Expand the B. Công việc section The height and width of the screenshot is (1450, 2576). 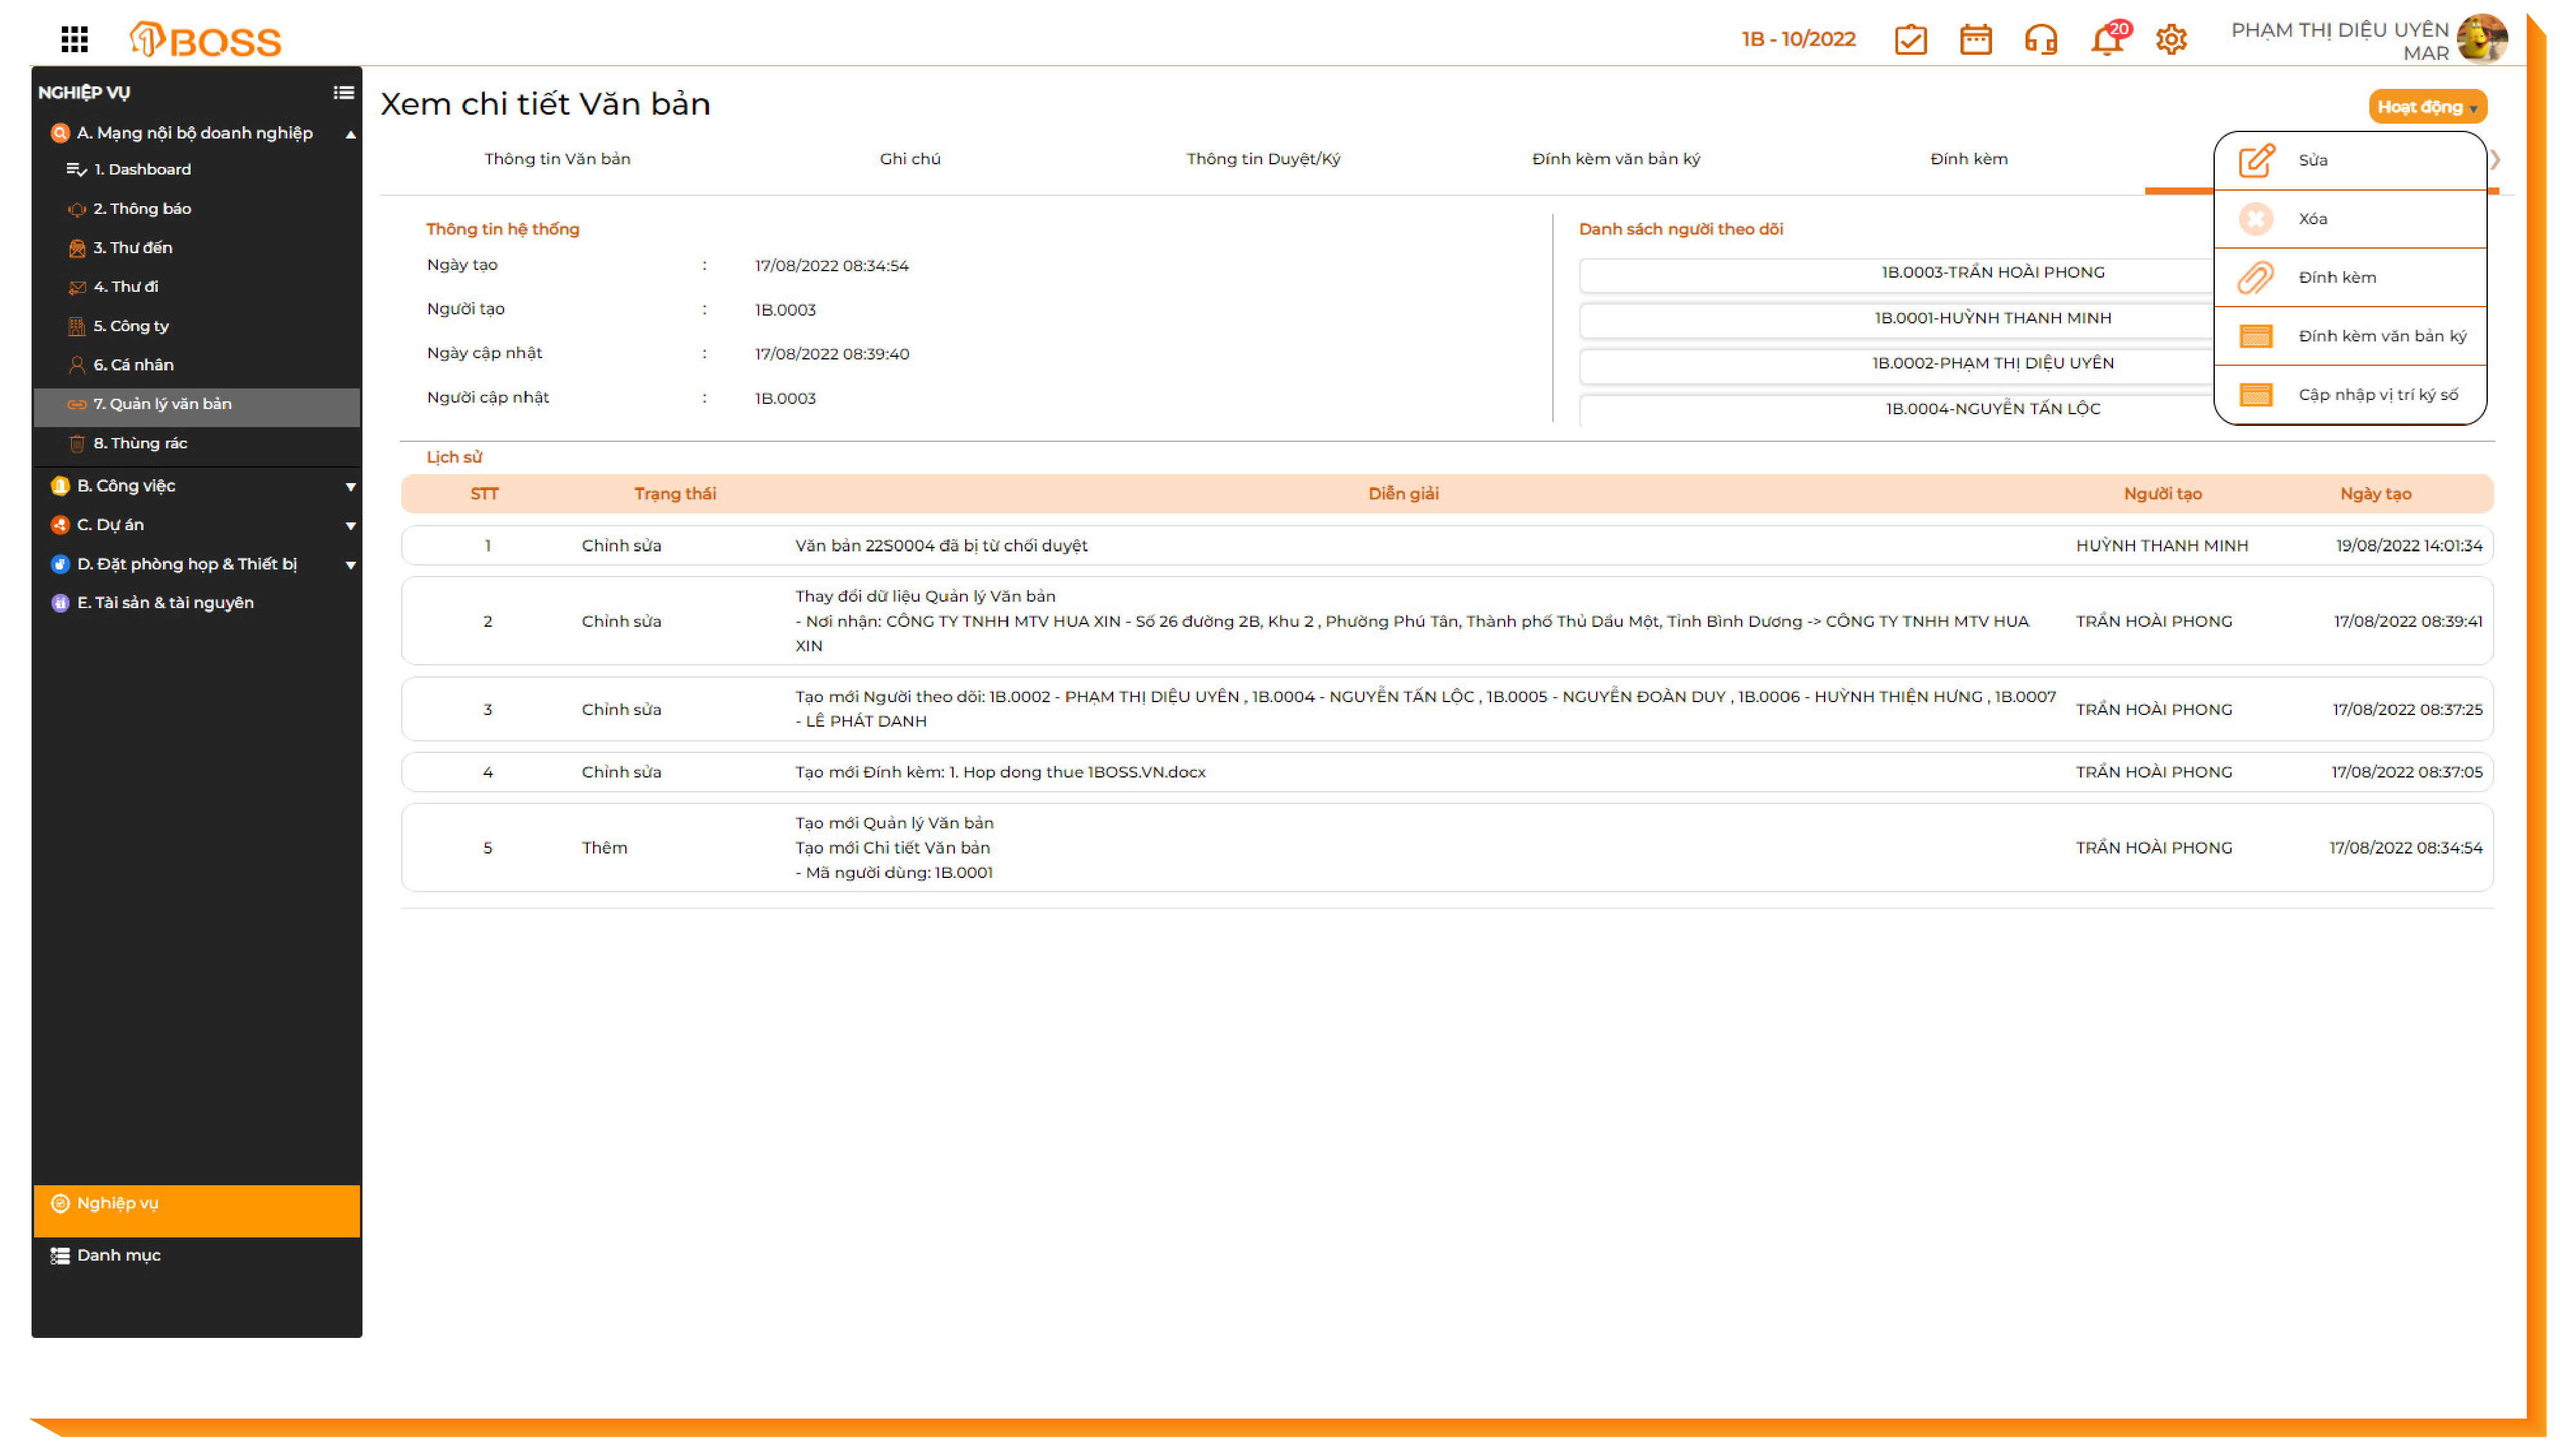(350, 486)
